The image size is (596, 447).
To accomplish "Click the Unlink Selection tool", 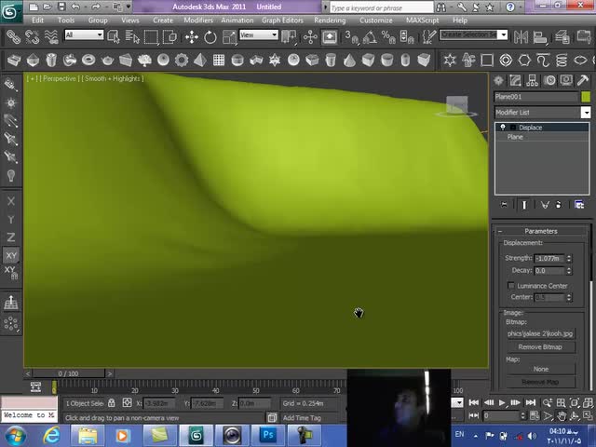I will coord(33,37).
